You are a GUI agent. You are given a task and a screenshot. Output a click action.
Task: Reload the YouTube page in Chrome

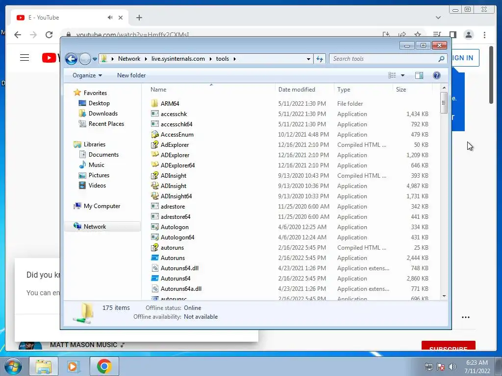(49, 35)
